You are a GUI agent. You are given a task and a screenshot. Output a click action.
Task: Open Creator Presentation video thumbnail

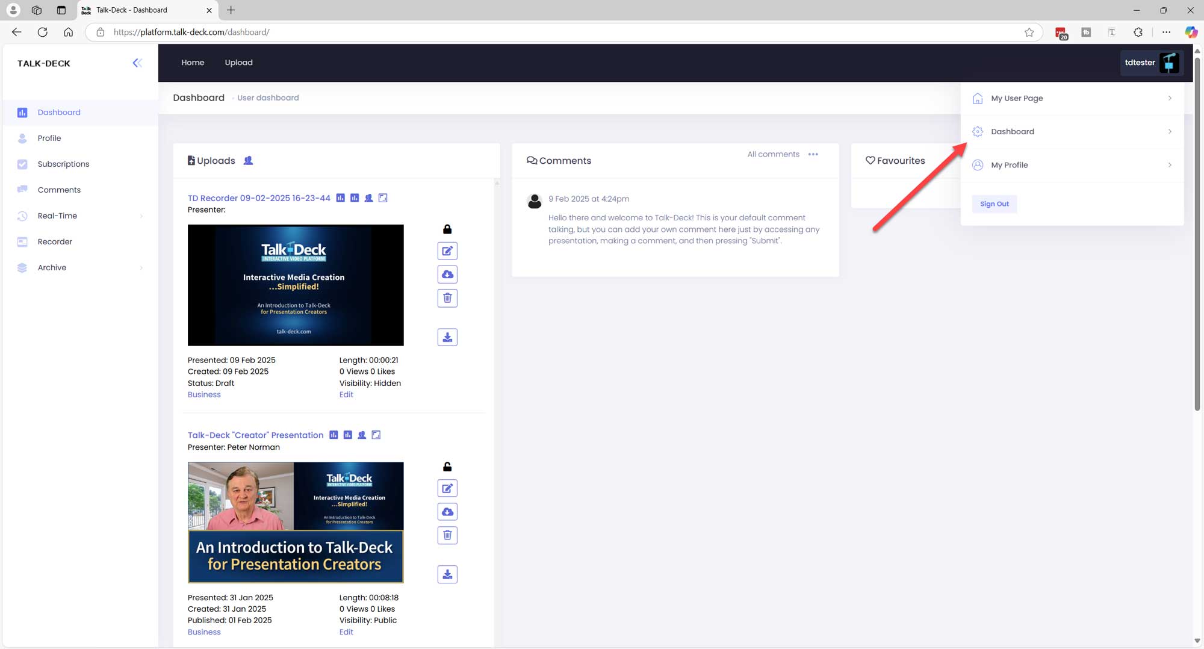click(296, 522)
